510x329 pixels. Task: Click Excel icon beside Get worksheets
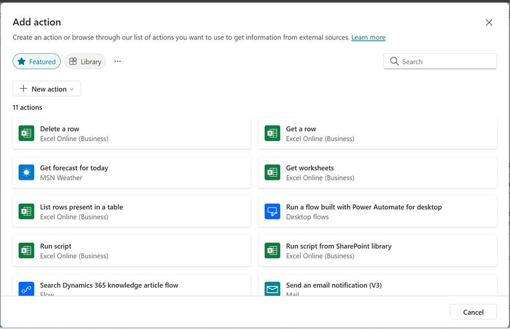(x=272, y=173)
